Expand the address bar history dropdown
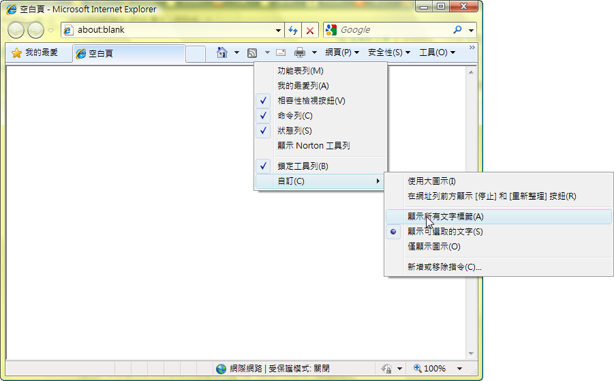The width and height of the screenshot is (614, 381). point(278,30)
